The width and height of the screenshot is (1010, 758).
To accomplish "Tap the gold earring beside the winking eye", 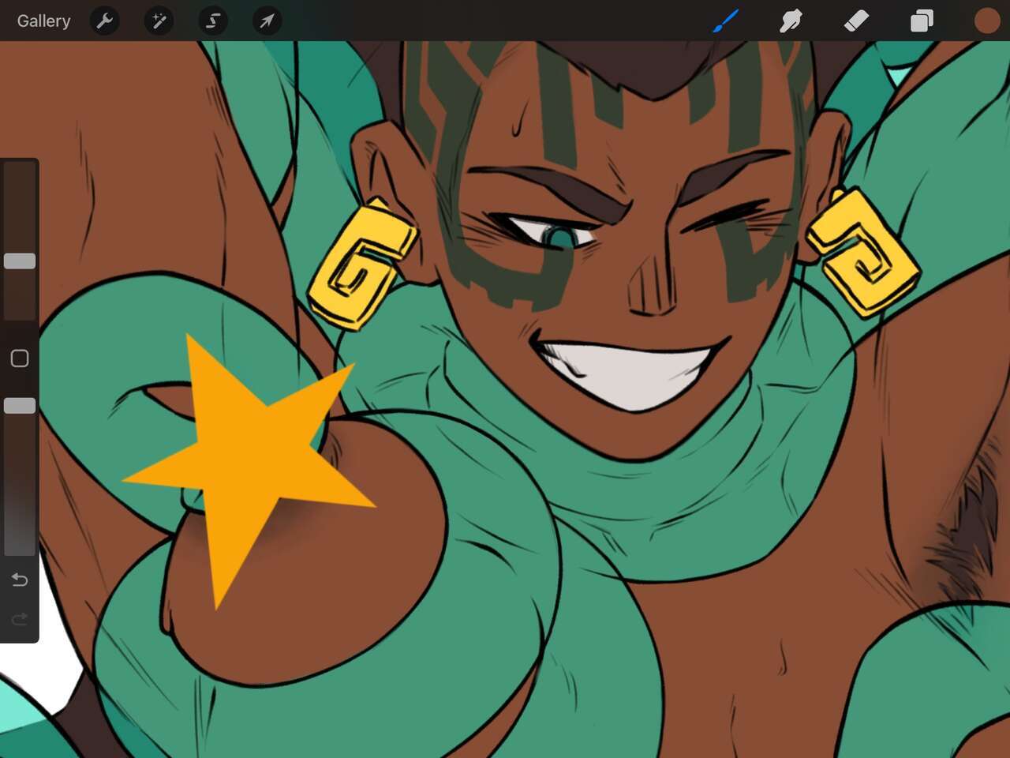I will [x=864, y=253].
